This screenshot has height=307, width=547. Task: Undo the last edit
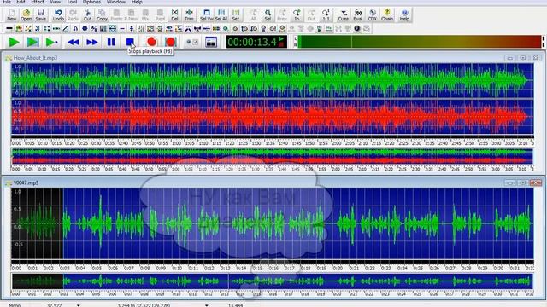(58, 14)
